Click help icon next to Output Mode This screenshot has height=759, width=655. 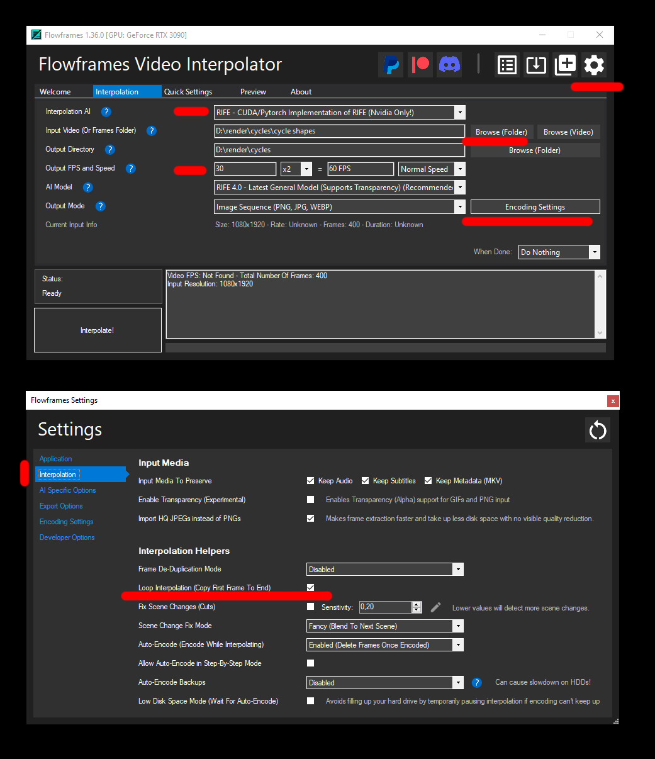[x=101, y=206]
